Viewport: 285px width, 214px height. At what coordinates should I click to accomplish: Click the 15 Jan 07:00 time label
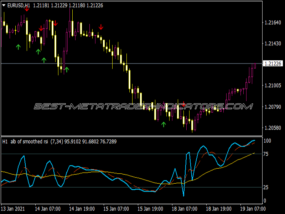(116, 209)
